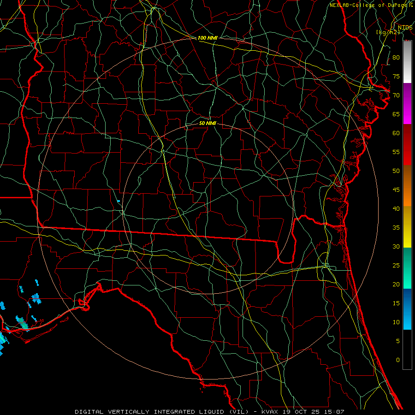Click the orange-brown 40-51 segment of color scale
This screenshot has height=415, width=415.
[407, 186]
